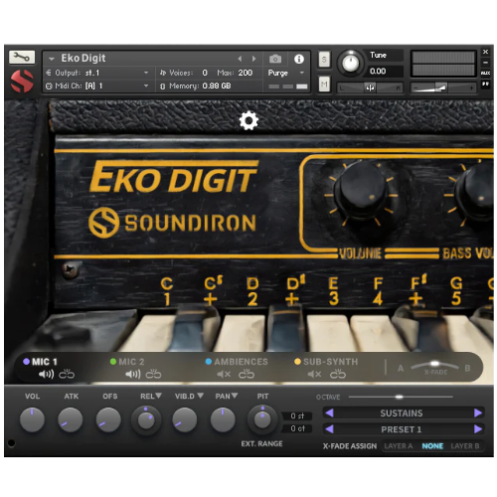This screenshot has width=497, height=497.
Task: Select the SUB-SYNTH layer tab
Action: (326, 362)
